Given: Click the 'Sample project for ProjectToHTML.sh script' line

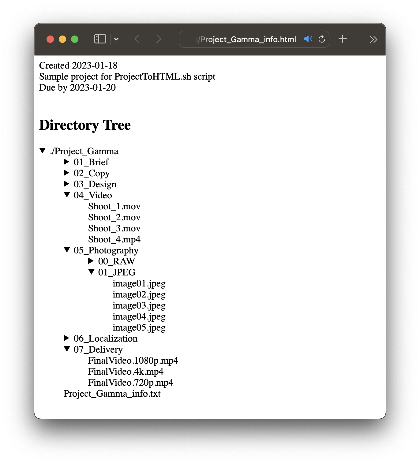Looking at the screenshot, I should (127, 77).
